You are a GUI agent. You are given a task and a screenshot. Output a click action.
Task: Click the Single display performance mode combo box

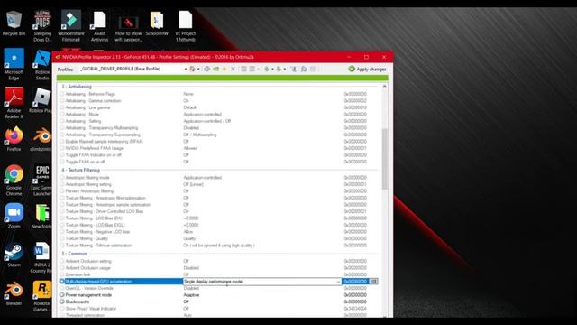tap(262, 282)
